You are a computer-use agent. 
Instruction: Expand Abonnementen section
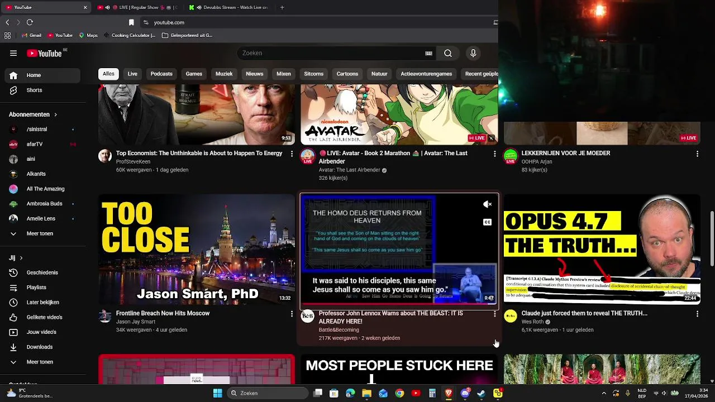pyautogui.click(x=33, y=114)
